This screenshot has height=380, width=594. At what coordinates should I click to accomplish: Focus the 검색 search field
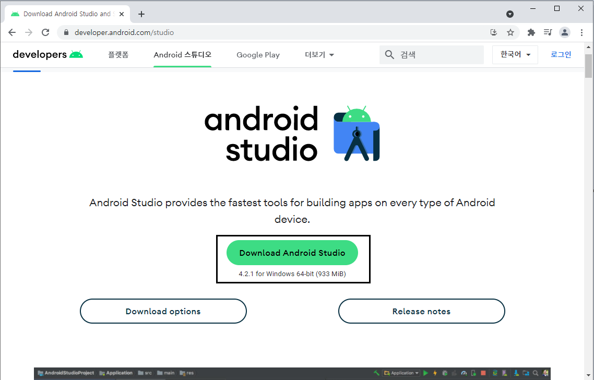coord(432,55)
